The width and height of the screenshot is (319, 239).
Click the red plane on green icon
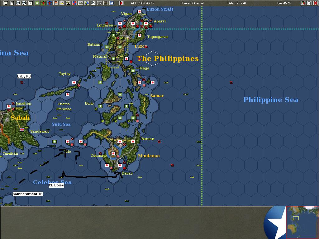(43, 3)
